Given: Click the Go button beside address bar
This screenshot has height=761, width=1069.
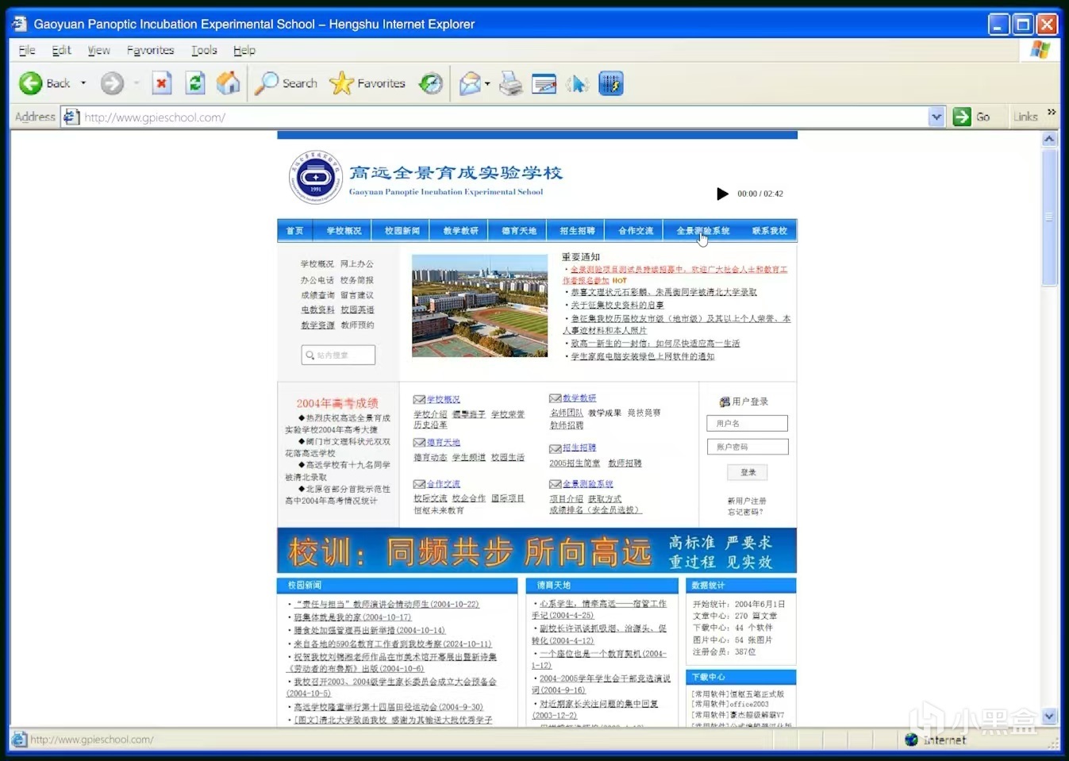Looking at the screenshot, I should point(972,117).
